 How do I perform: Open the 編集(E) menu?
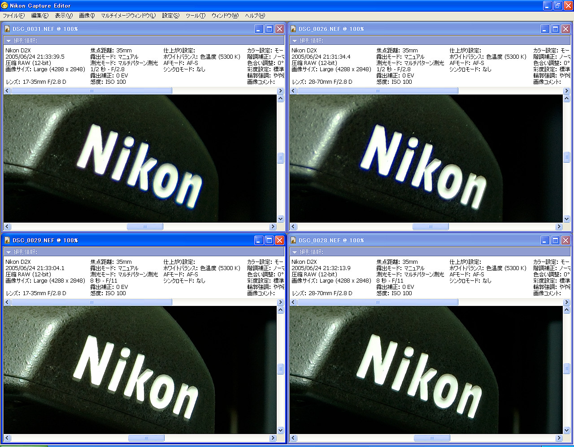click(x=39, y=16)
